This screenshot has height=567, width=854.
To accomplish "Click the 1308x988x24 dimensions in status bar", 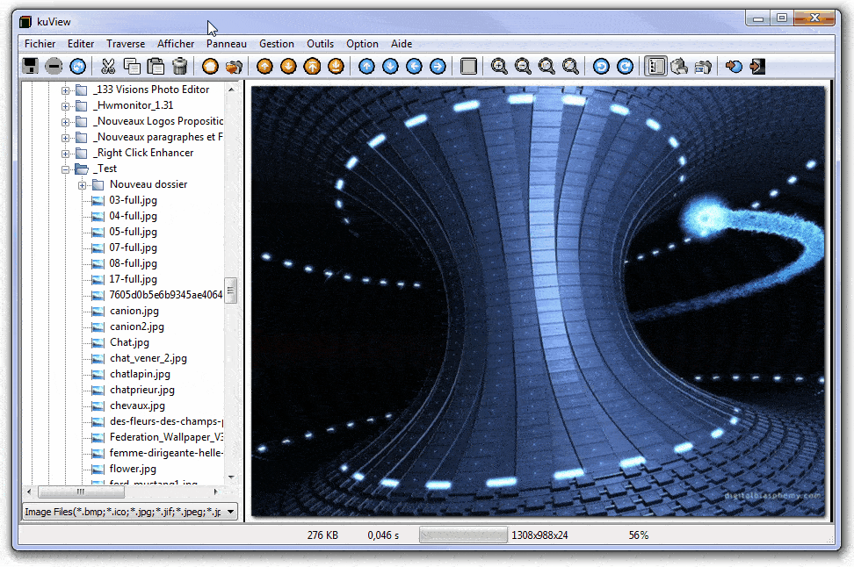I will [x=539, y=535].
